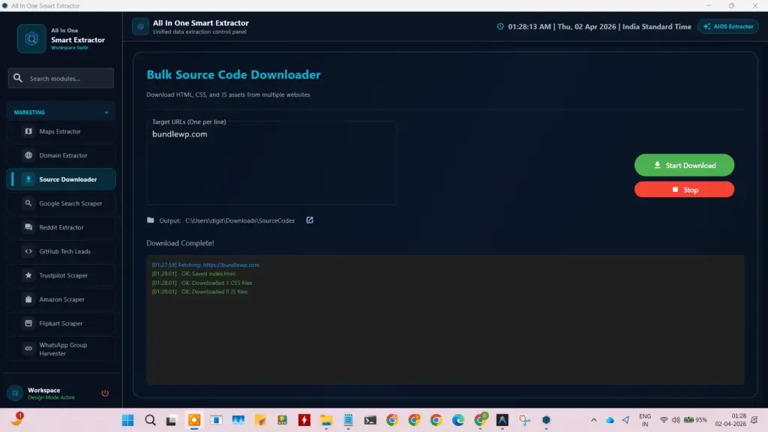
Task: Click the Fetching https://bundlewp.com log line
Action: [205, 265]
